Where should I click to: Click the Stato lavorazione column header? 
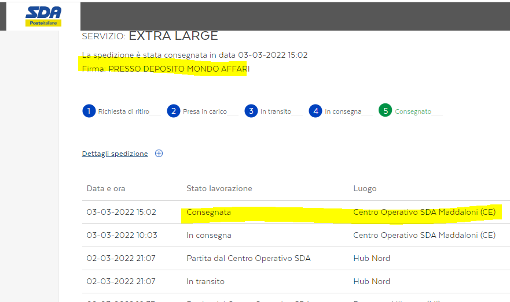click(219, 189)
